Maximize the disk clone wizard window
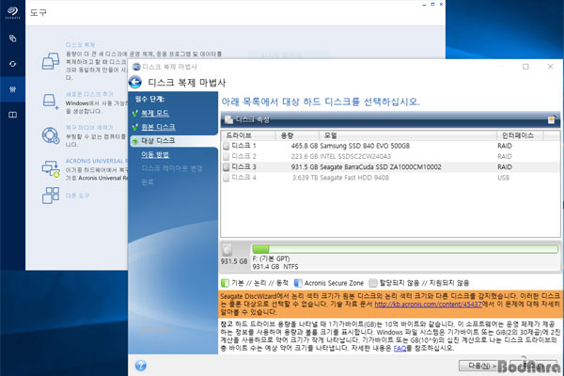The width and height of the screenshot is (564, 376). (x=525, y=67)
